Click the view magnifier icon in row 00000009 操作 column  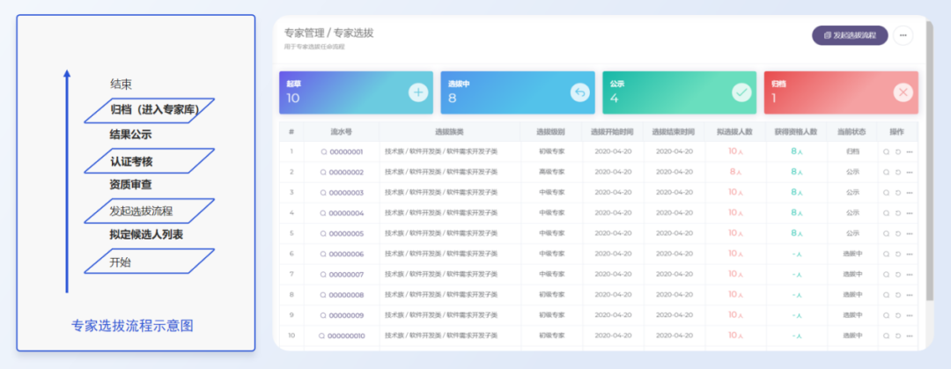coord(886,315)
